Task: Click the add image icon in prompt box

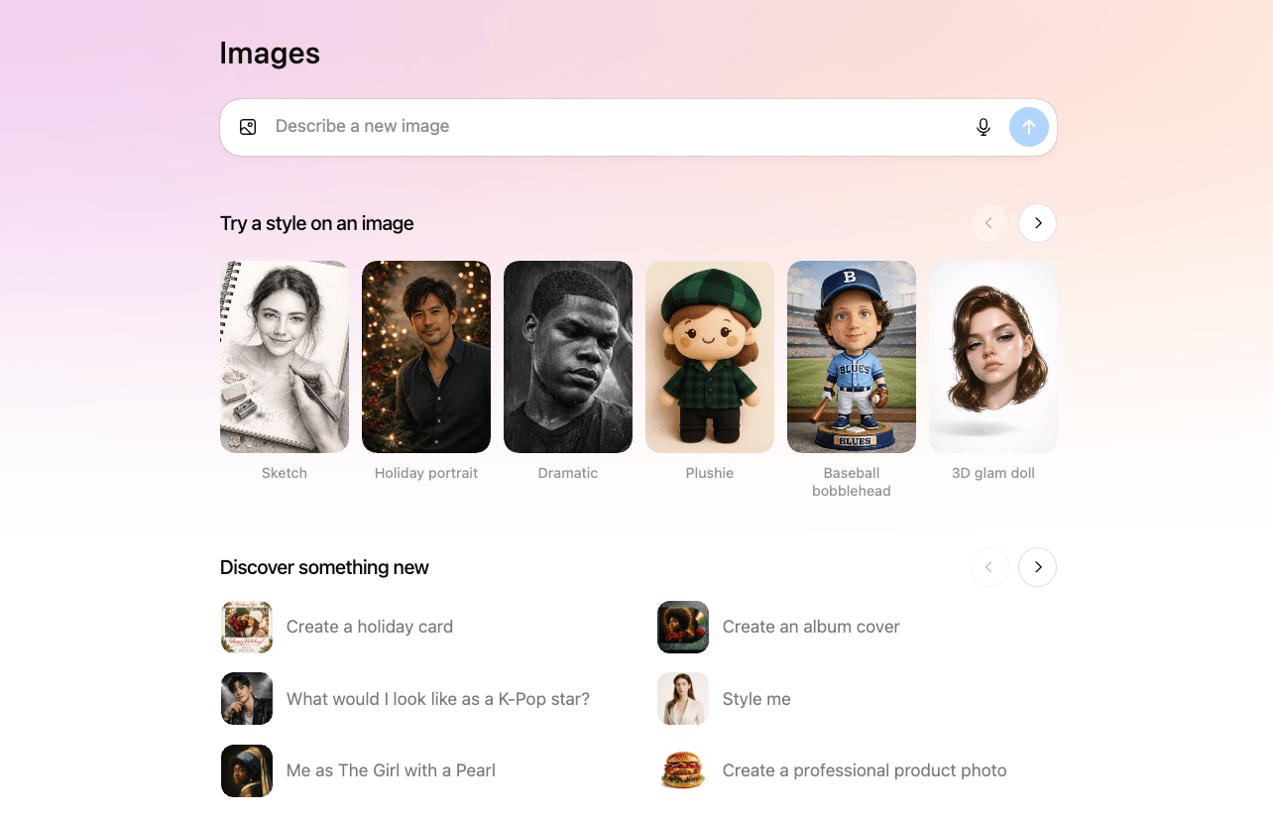Action: tap(248, 127)
